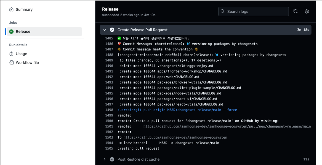Open the Summary page
This screenshot has height=165, width=322.
point(21,9)
